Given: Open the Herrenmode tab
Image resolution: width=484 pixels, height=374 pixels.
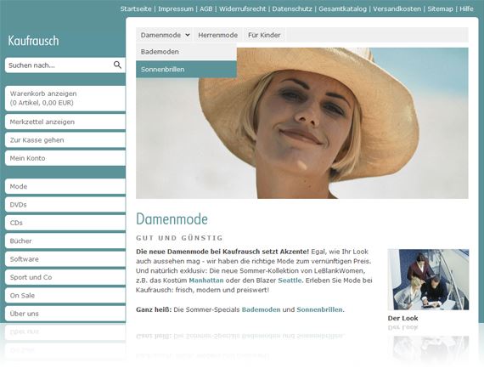Looking at the screenshot, I should (218, 35).
